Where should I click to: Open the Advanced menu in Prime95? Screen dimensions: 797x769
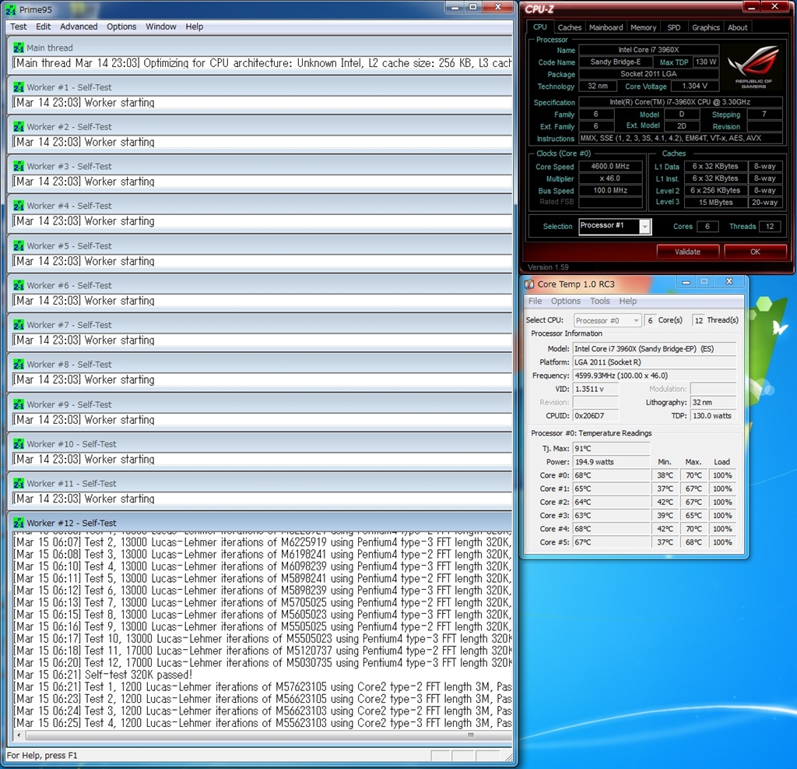pos(79,26)
